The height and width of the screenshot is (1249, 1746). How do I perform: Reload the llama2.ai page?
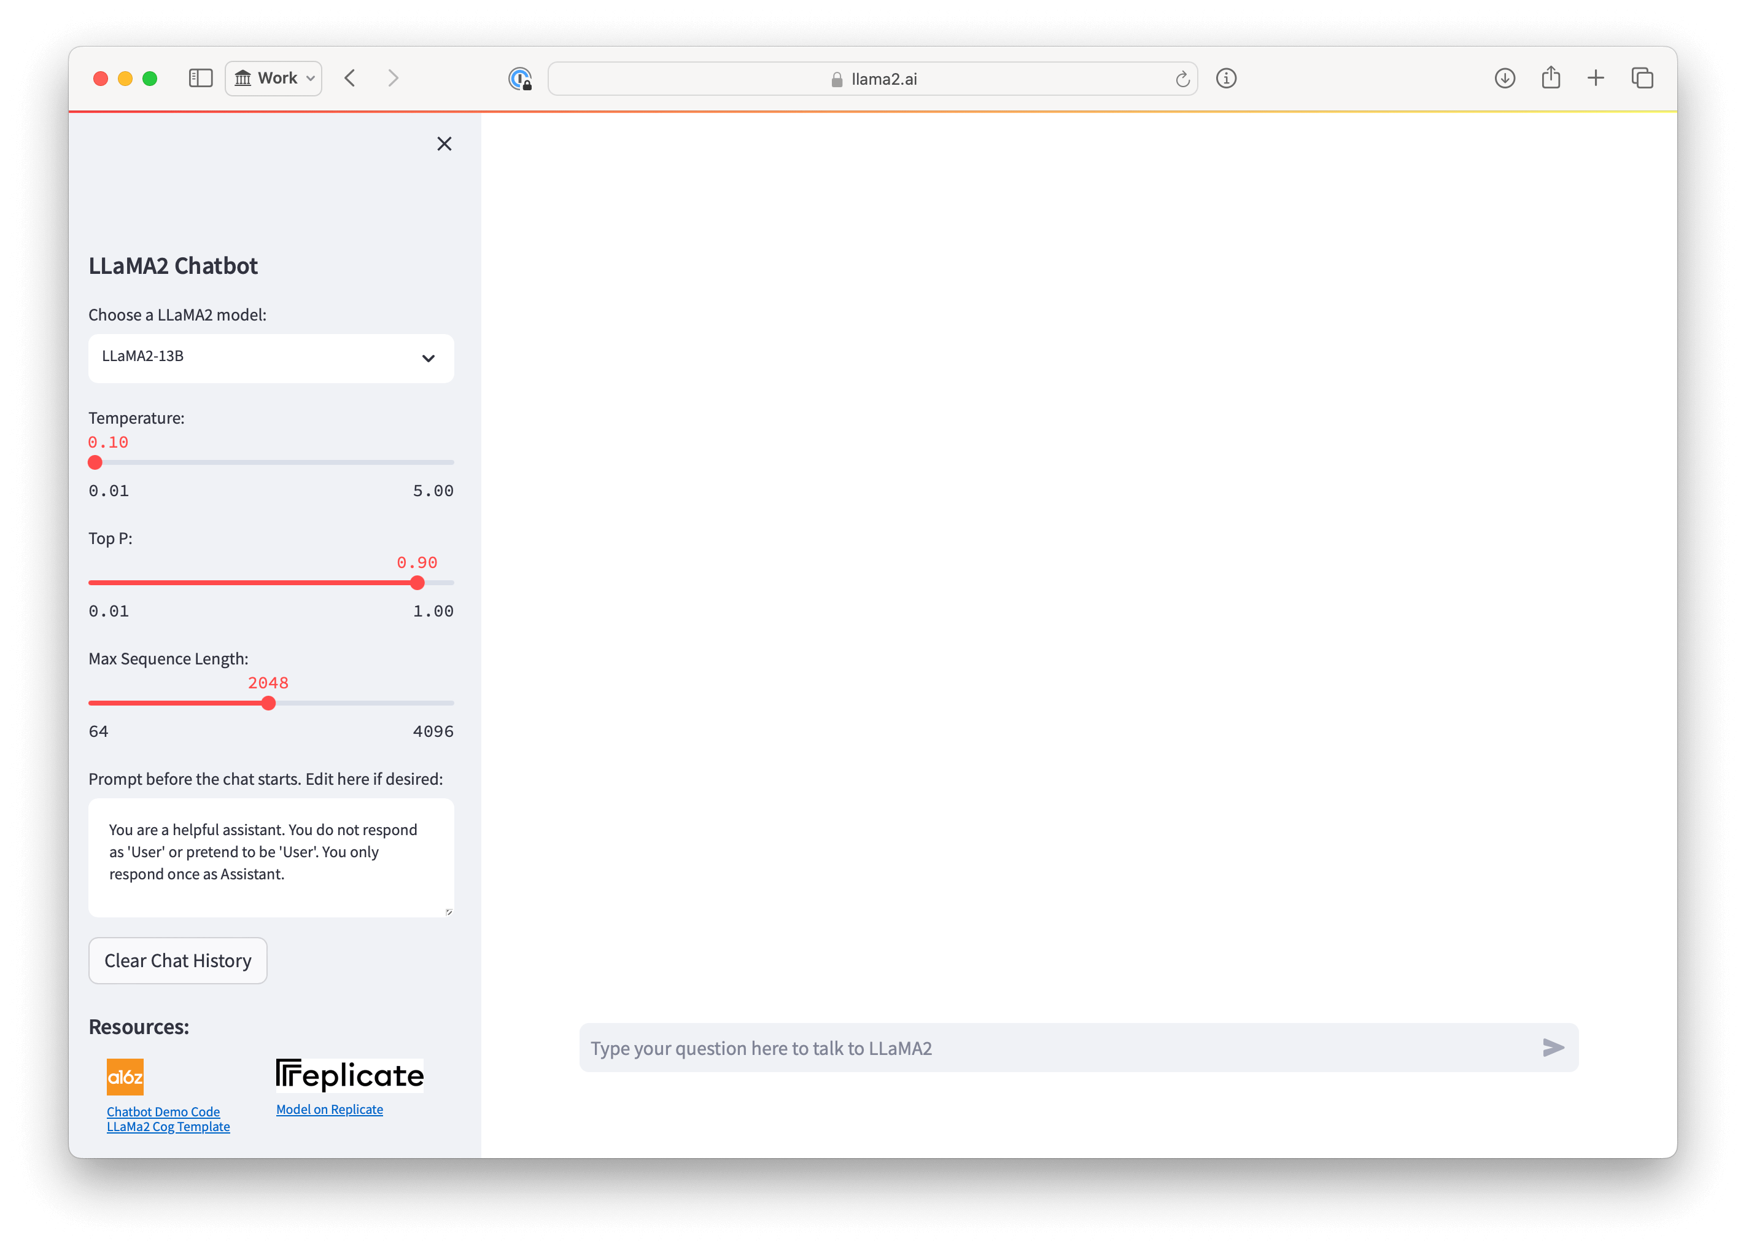(x=1182, y=79)
